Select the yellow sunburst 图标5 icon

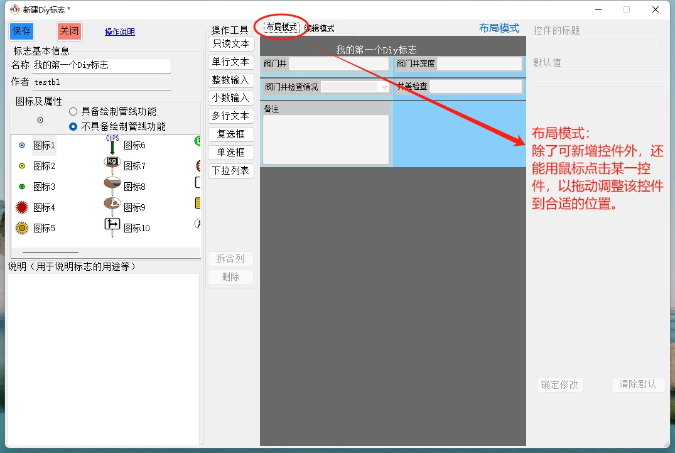22,228
